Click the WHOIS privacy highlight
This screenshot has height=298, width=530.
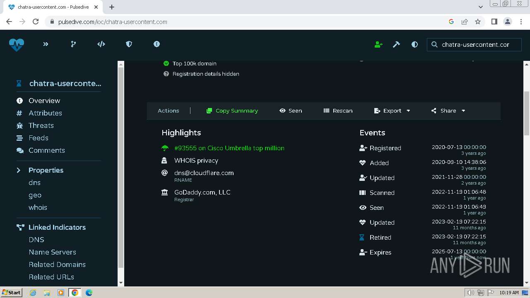click(196, 161)
